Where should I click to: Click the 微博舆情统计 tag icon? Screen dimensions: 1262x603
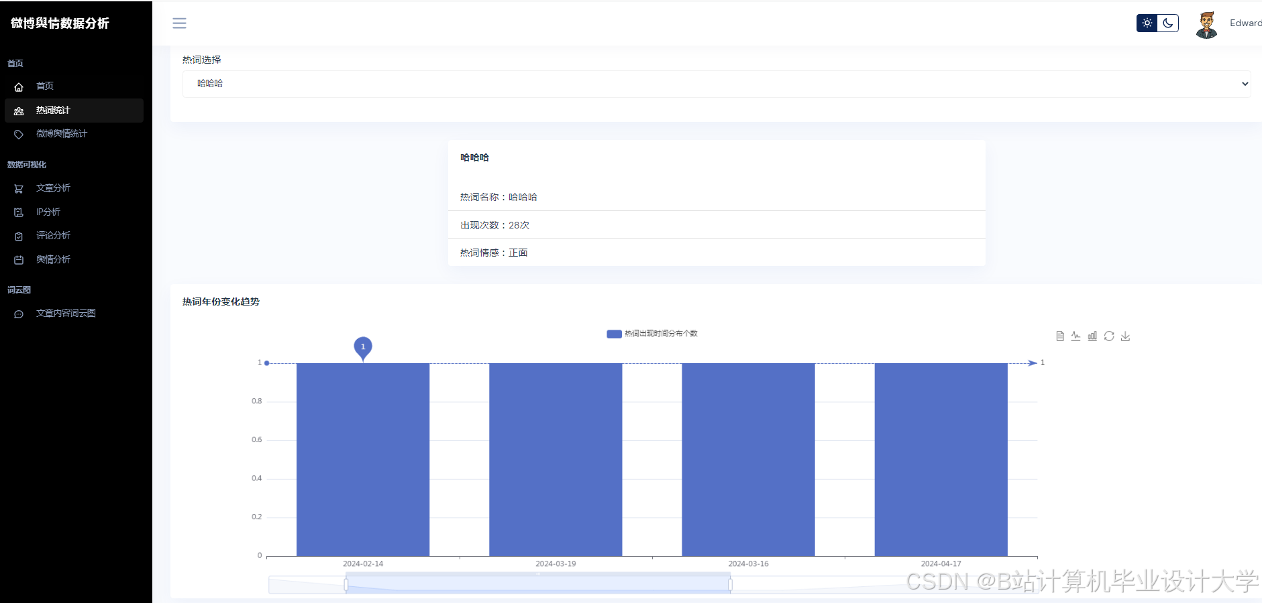[x=19, y=134]
